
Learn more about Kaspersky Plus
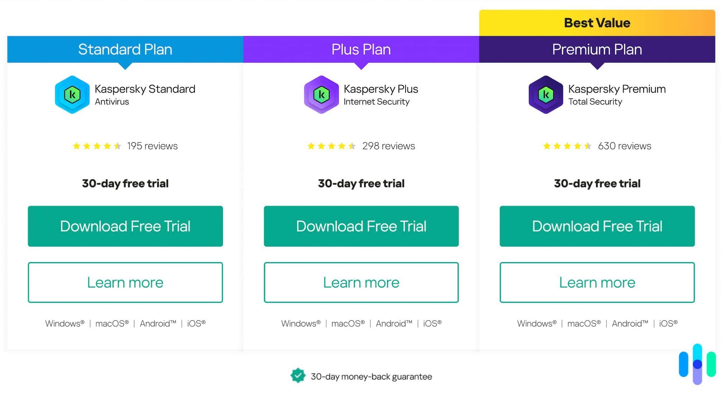[x=361, y=282]
